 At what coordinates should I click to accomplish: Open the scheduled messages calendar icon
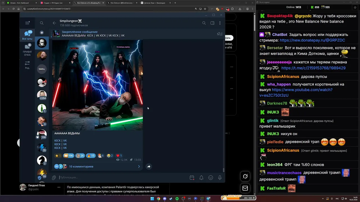pyautogui.click(x=192, y=177)
